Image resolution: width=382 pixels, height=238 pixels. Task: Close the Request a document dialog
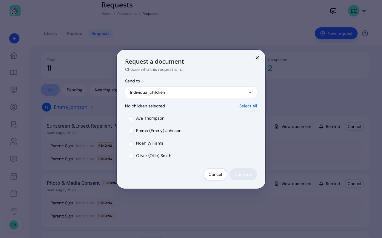(x=257, y=58)
